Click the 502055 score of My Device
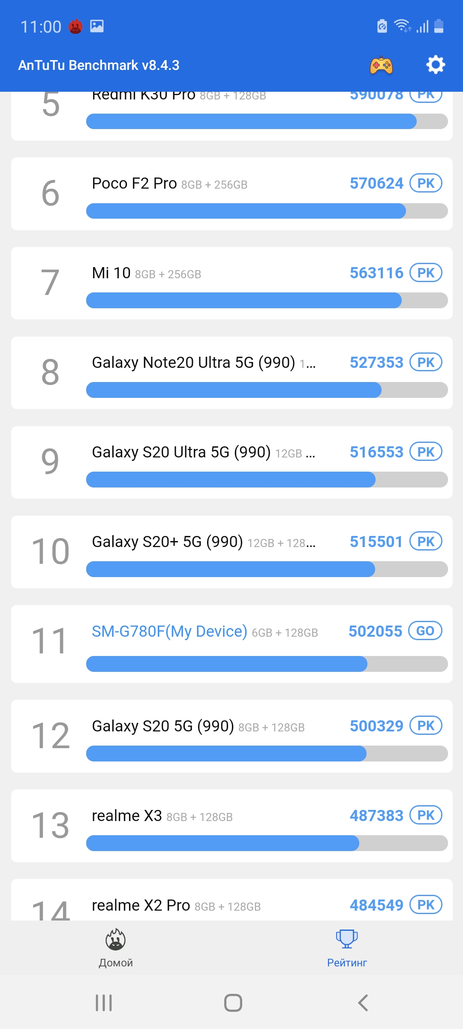Viewport: 463px width, 1029px height. tap(375, 632)
